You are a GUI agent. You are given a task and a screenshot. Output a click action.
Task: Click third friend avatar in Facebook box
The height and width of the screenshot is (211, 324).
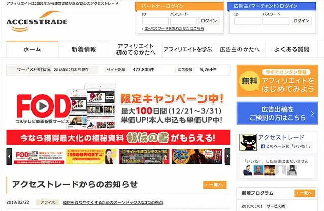point(270,170)
